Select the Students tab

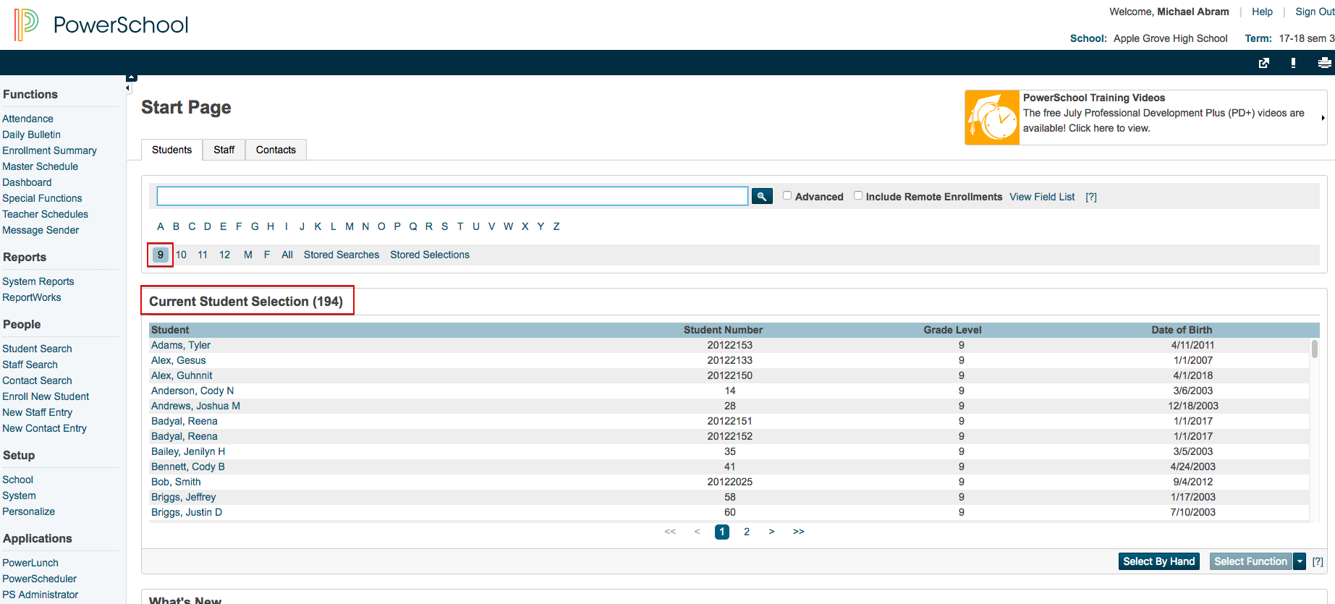pos(171,150)
